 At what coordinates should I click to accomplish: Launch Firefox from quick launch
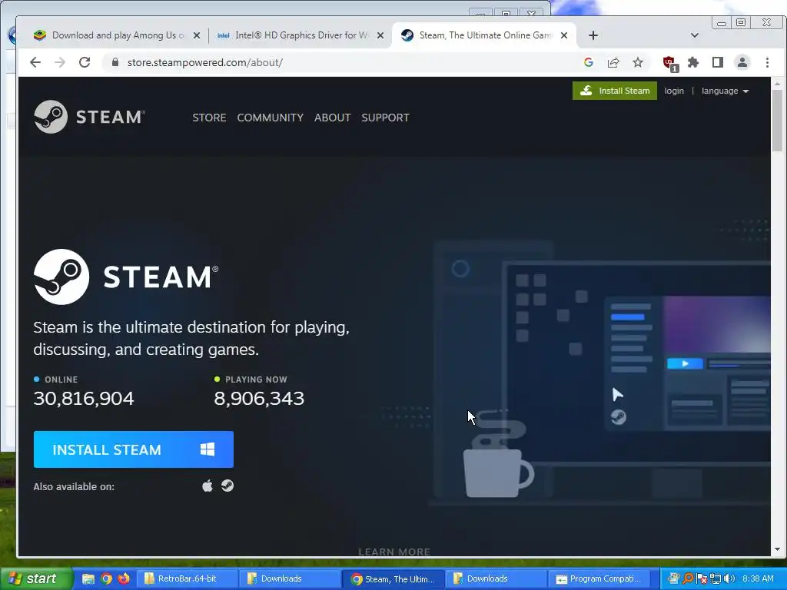click(124, 579)
